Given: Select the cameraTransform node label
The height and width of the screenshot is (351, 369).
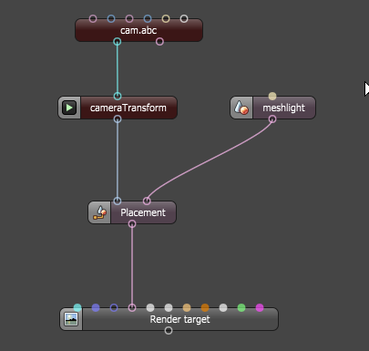Looking at the screenshot, I should coord(128,108).
